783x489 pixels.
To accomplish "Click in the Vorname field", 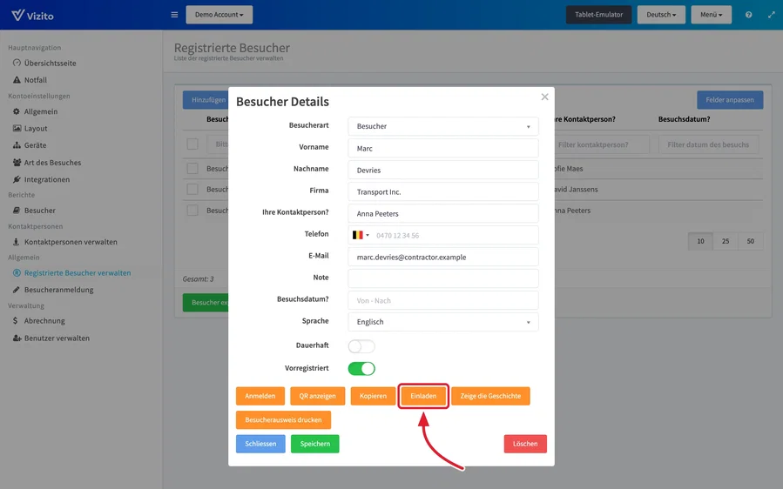I will [x=443, y=148].
